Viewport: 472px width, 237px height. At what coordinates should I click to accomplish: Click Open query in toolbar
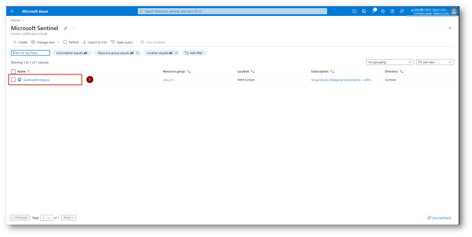click(122, 42)
